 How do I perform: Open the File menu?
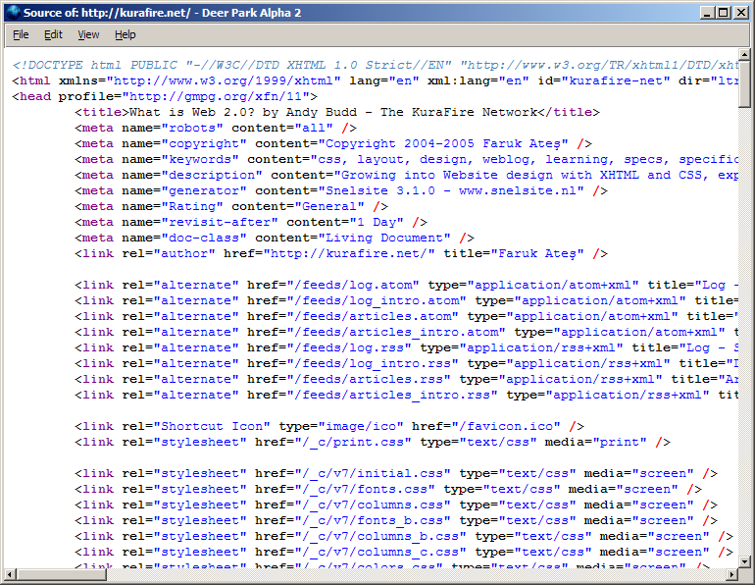click(x=21, y=34)
